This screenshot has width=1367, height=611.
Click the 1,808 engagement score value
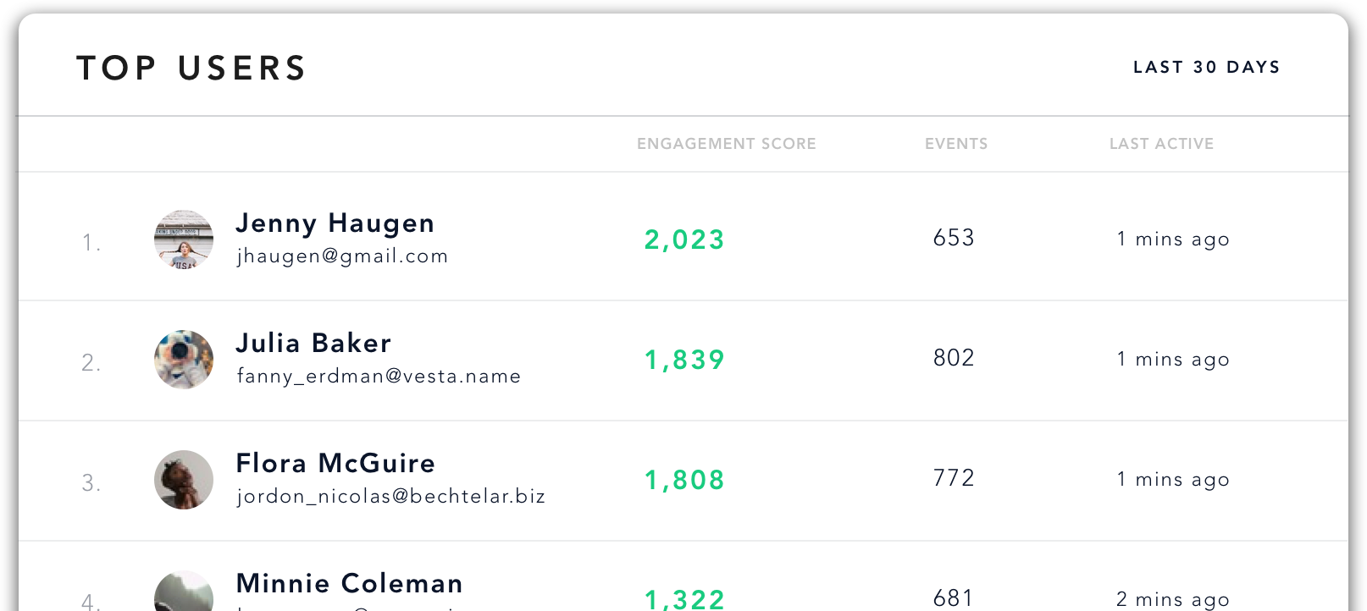click(684, 481)
